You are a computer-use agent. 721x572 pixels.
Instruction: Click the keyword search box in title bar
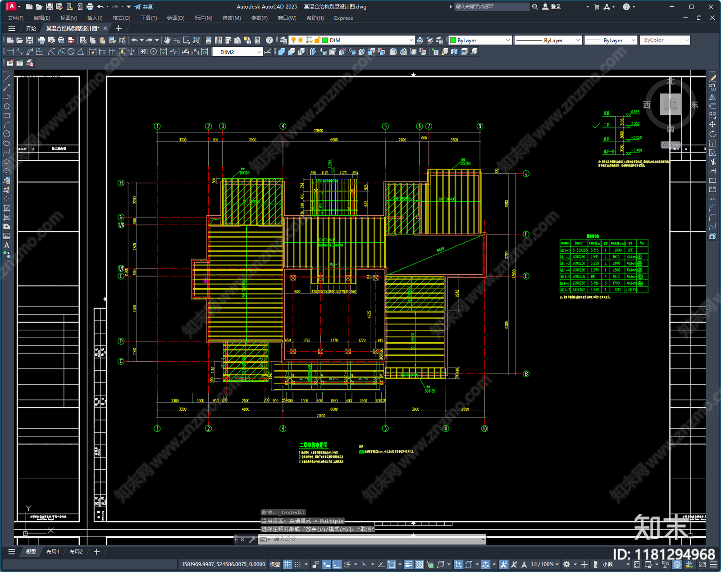(491, 7)
